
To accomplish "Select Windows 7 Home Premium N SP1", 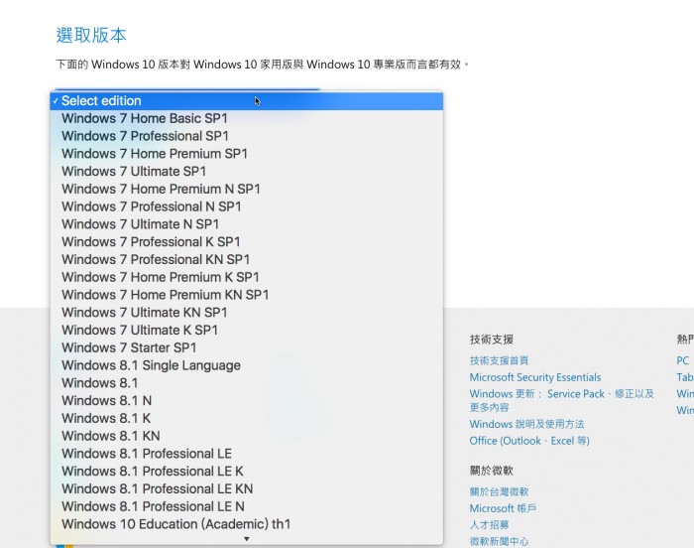I will pos(247,189).
